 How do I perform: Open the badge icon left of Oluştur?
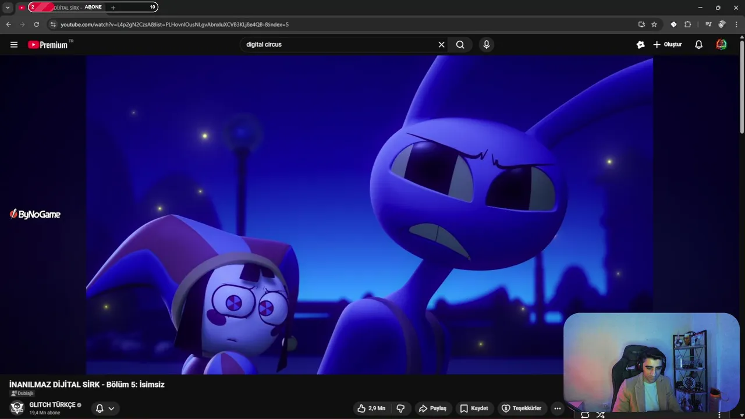click(640, 44)
